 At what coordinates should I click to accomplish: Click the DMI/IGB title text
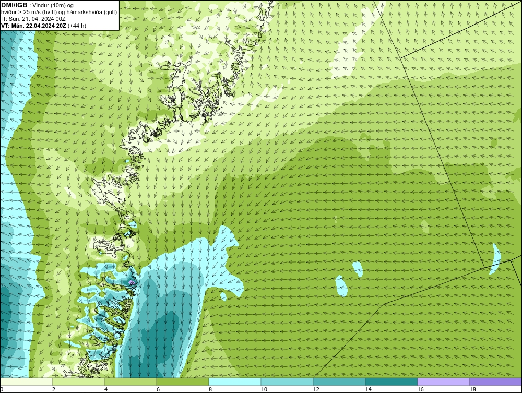[14, 5]
